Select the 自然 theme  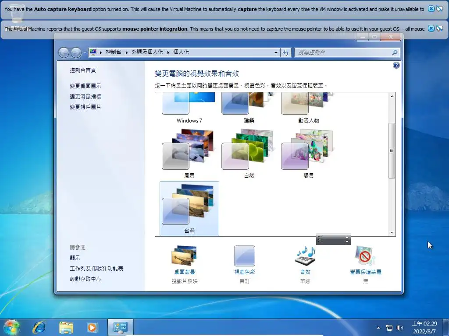[249, 154]
